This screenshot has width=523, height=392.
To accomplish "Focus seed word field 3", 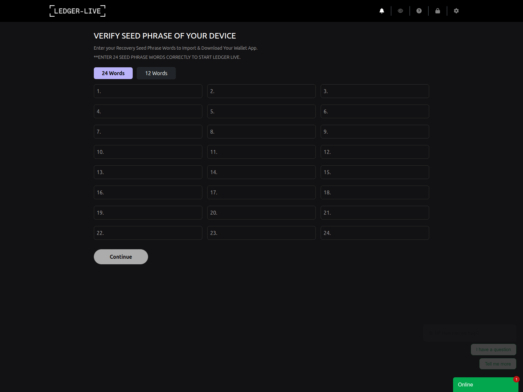I will click(375, 91).
